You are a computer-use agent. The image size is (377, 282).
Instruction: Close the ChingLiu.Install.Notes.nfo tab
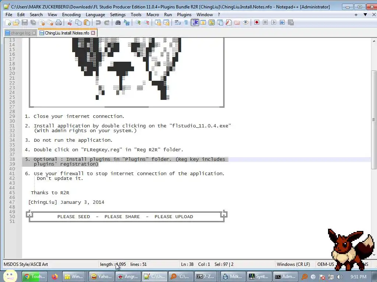click(x=93, y=33)
